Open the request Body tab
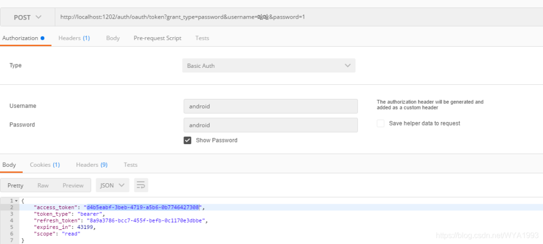Image resolution: width=543 pixels, height=244 pixels. [x=113, y=38]
